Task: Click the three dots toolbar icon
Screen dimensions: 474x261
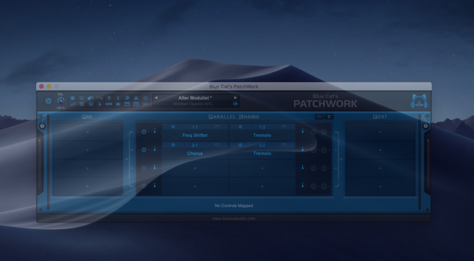Action: pos(109,104)
